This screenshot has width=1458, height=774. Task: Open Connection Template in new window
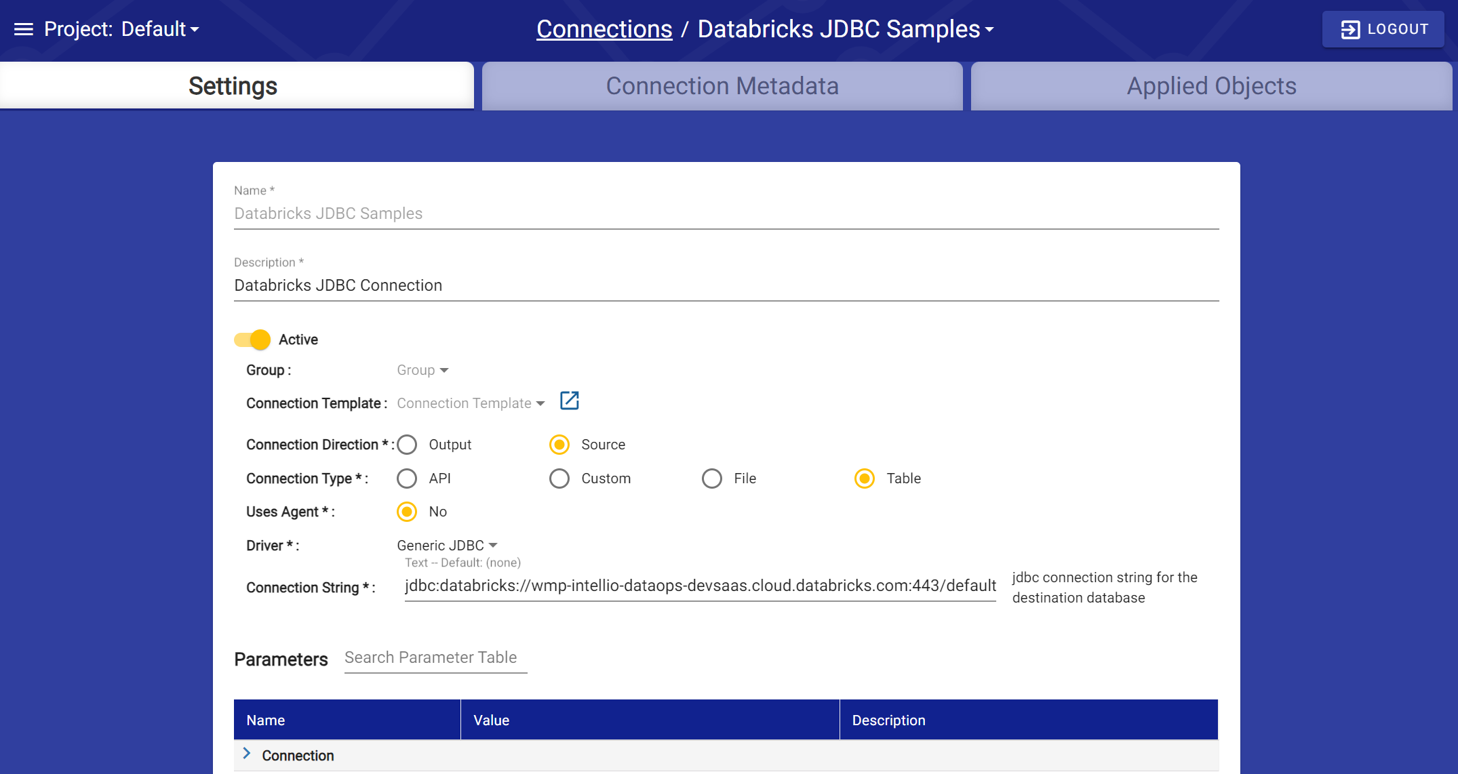pos(569,401)
